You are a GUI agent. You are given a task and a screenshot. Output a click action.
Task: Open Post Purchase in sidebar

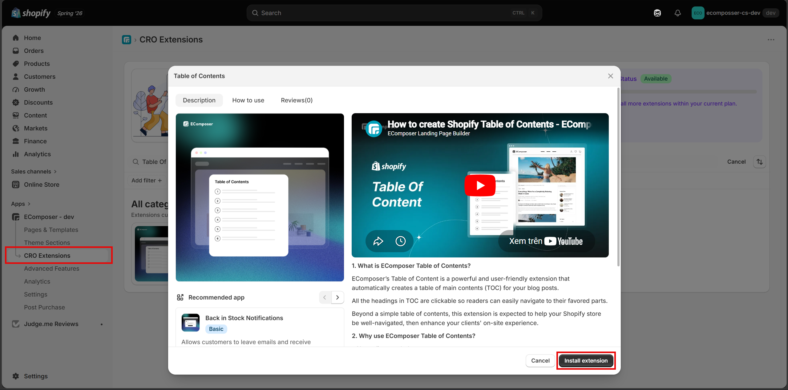click(x=45, y=307)
